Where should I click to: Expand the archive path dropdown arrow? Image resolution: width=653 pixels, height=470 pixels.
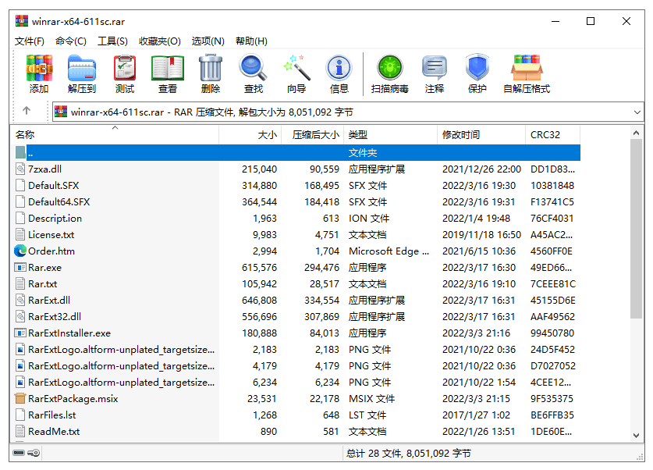click(637, 112)
